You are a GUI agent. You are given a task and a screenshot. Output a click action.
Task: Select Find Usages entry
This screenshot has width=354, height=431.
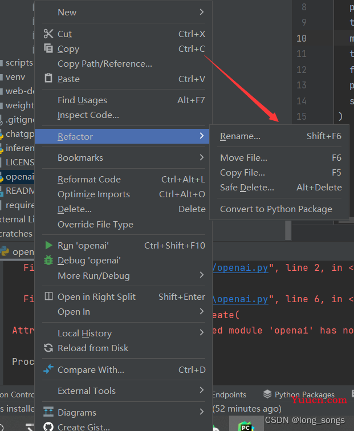[124, 100]
